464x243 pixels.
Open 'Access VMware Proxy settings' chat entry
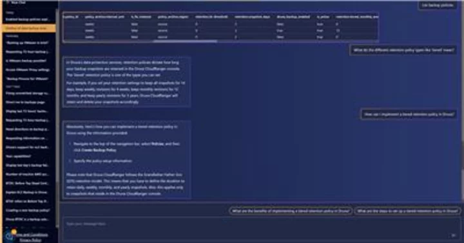coord(29,70)
